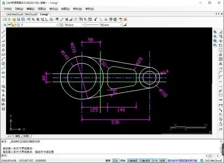Click the Undo arrow icon

point(95,19)
